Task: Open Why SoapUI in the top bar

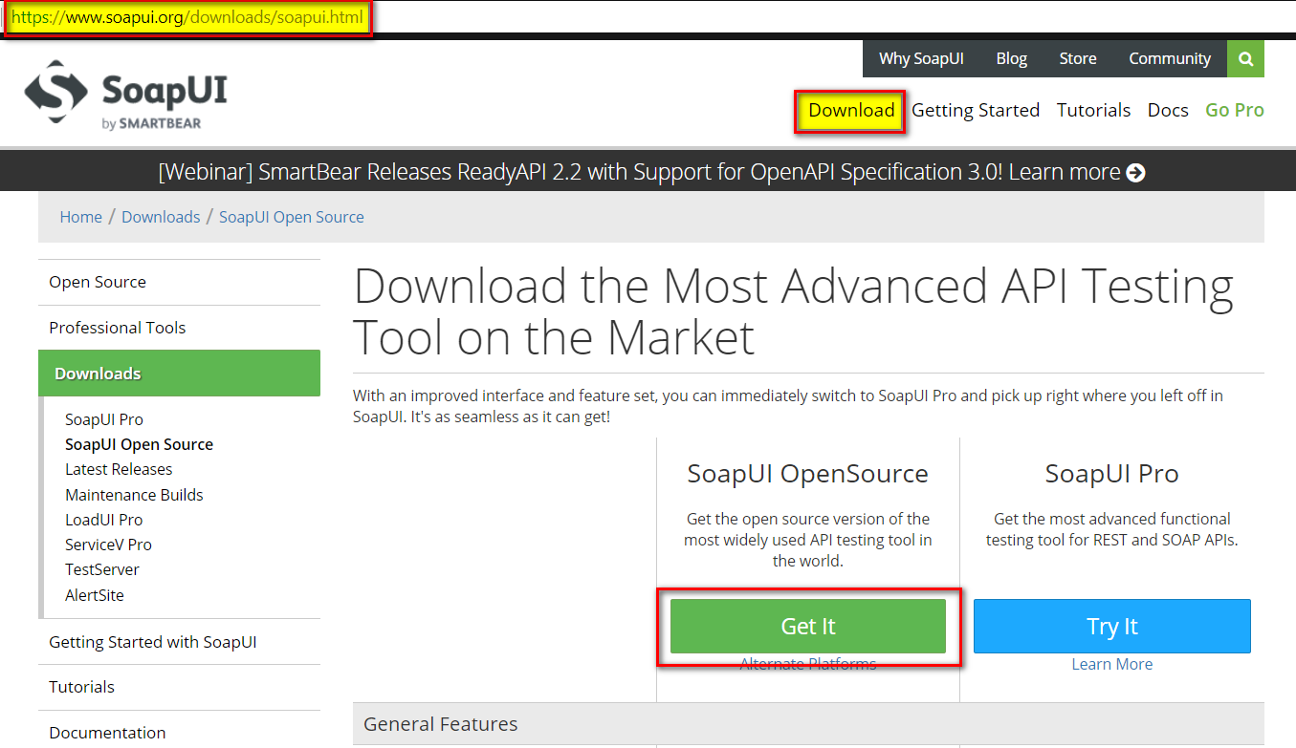Action: (x=920, y=59)
